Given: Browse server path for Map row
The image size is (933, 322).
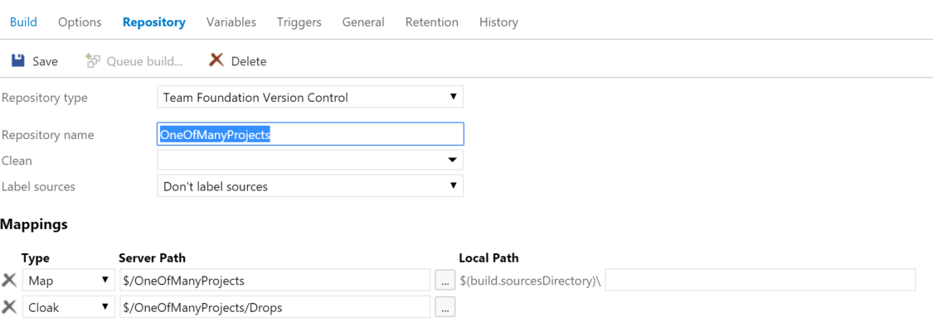Looking at the screenshot, I should pyautogui.click(x=445, y=281).
